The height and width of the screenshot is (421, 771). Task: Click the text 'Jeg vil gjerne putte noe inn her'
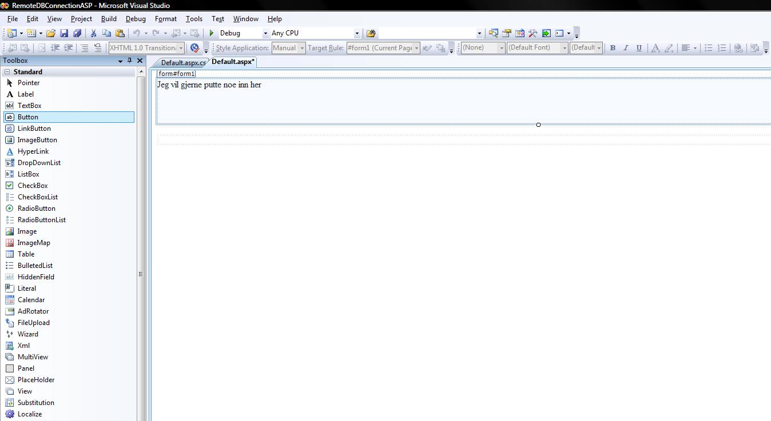tap(209, 85)
